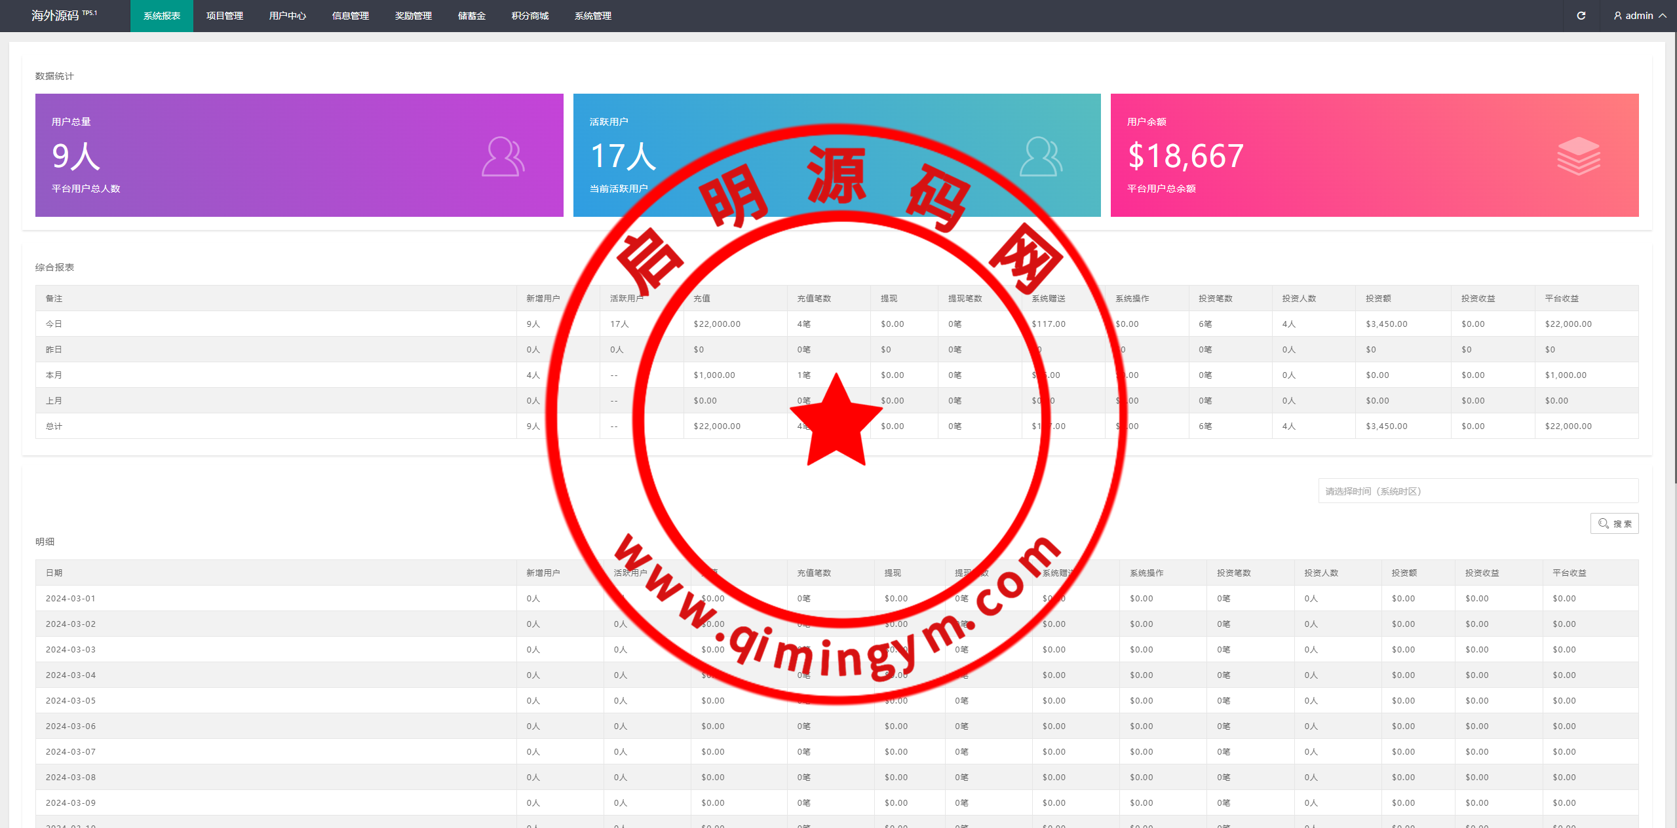Click users icon on 用户总量 card

pyautogui.click(x=503, y=157)
